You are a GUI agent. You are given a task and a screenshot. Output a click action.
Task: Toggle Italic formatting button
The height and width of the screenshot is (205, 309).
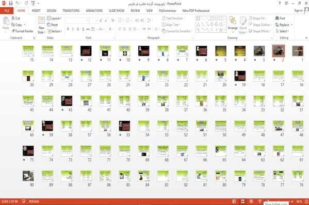[73, 29]
